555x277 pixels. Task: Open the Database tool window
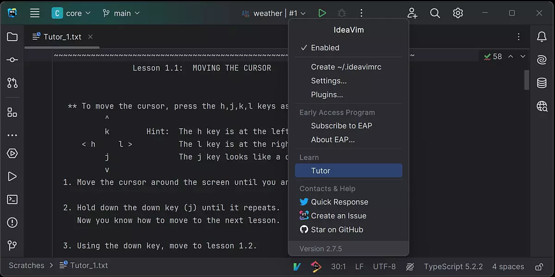pyautogui.click(x=542, y=83)
